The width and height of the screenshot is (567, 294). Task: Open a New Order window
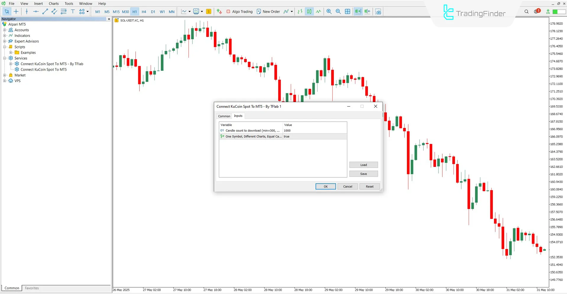tap(268, 12)
